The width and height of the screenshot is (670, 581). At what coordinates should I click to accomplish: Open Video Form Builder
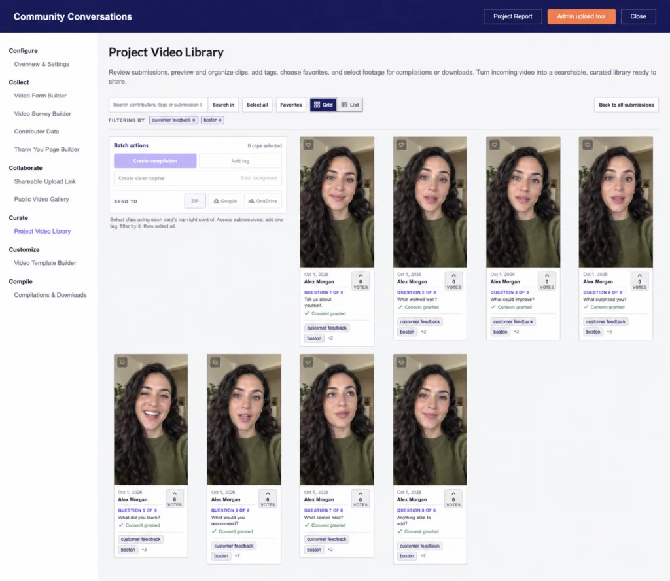(40, 96)
